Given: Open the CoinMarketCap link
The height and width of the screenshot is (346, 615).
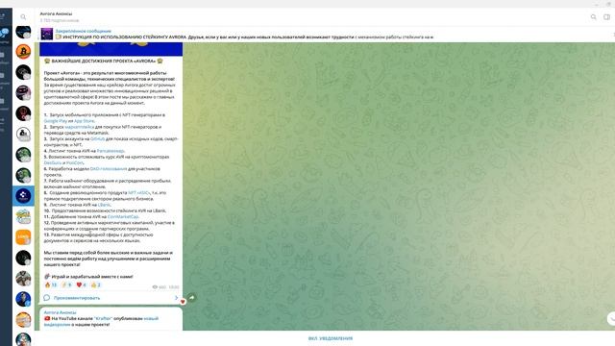Looking at the screenshot, I should [x=123, y=216].
